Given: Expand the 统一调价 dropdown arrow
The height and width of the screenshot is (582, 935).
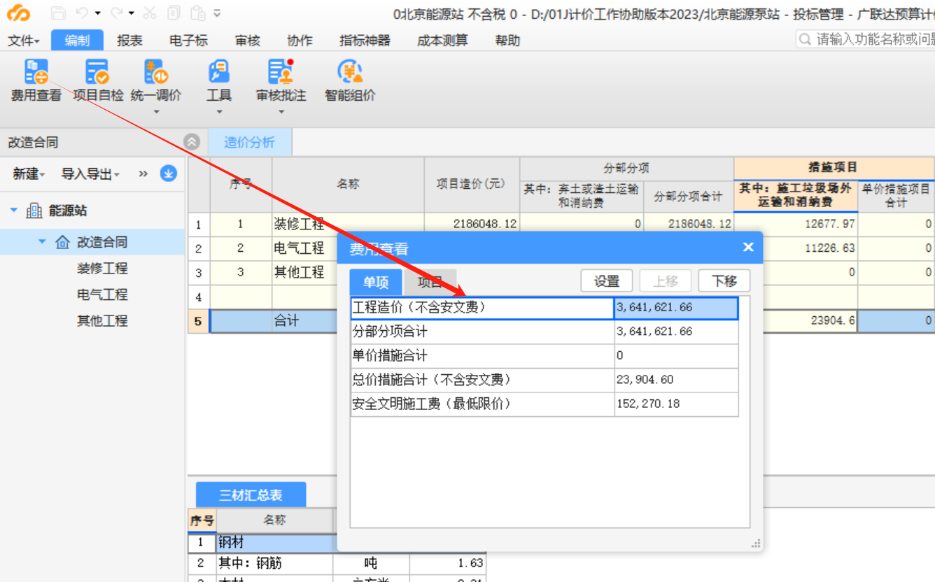Looking at the screenshot, I should coord(157,111).
